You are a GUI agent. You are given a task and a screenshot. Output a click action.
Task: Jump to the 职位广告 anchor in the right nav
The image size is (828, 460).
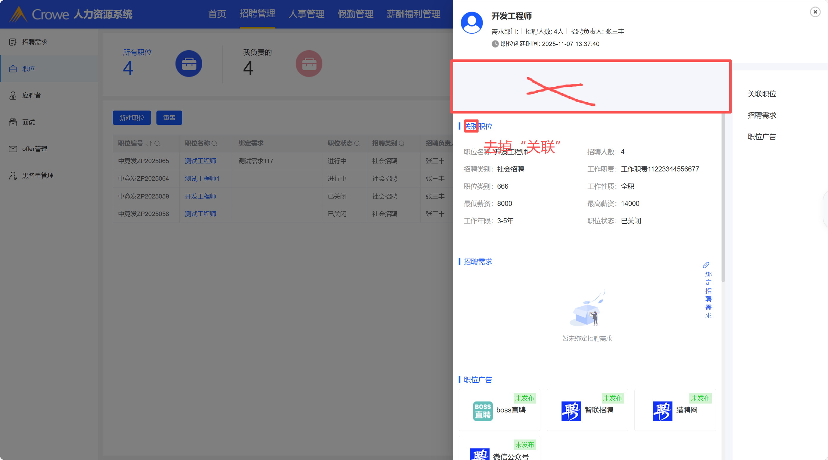[x=761, y=137]
